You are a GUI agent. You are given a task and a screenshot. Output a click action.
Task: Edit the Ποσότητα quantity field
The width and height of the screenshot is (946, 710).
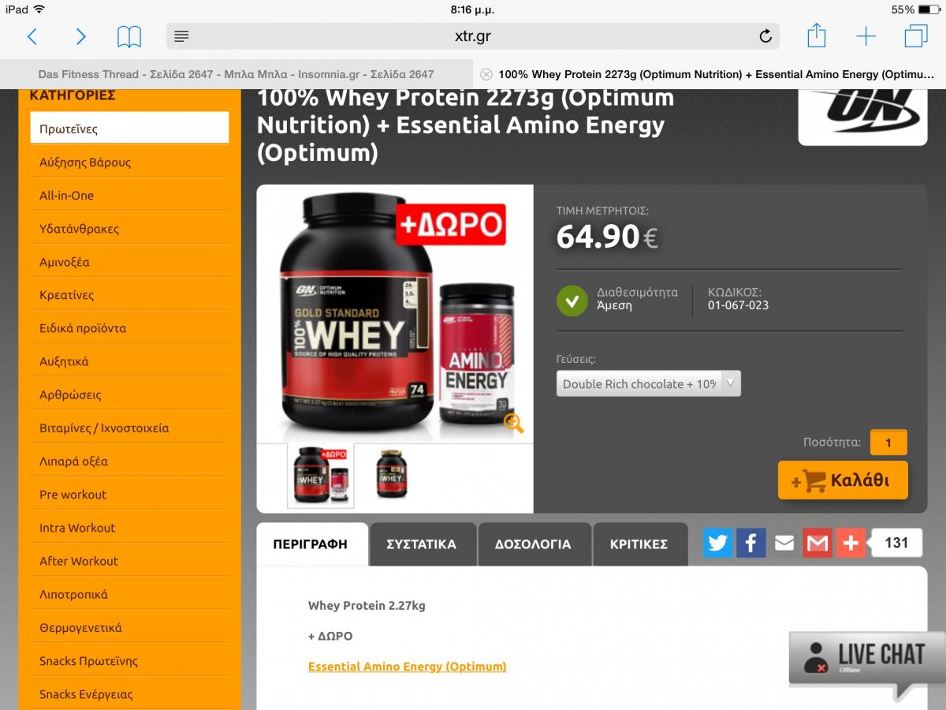tap(888, 443)
